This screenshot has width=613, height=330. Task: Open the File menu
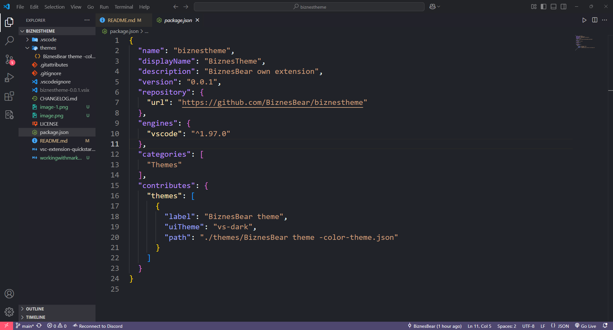tap(20, 7)
